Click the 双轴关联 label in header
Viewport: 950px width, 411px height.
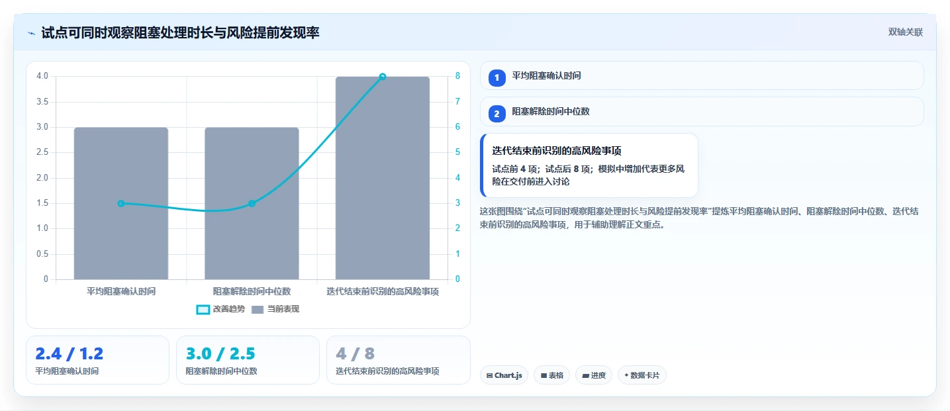[x=905, y=32]
